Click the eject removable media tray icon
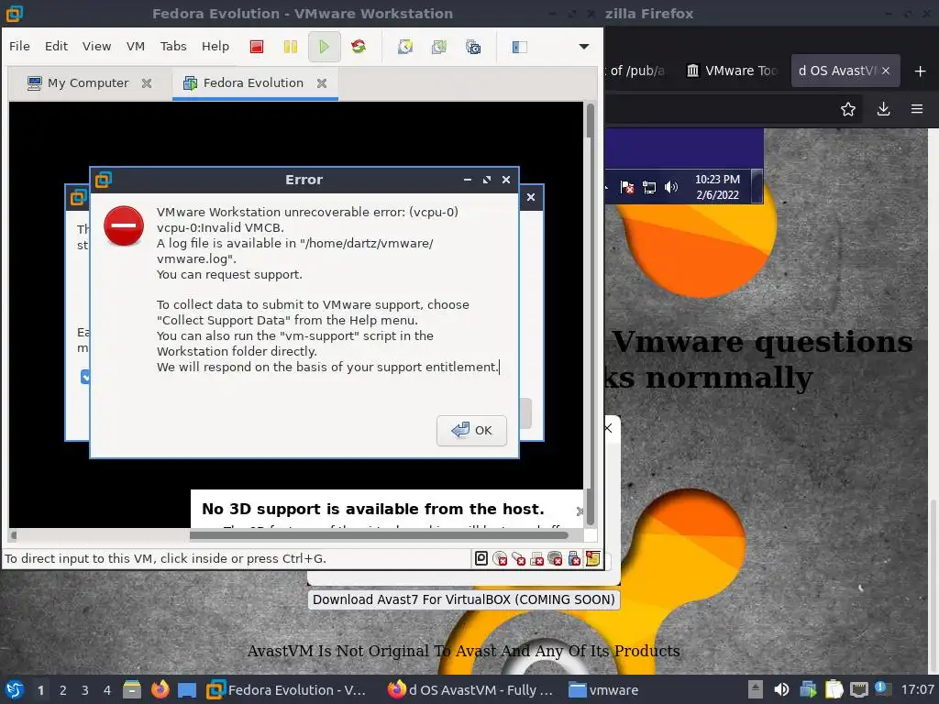Viewport: 939px width, 704px height. 756,690
